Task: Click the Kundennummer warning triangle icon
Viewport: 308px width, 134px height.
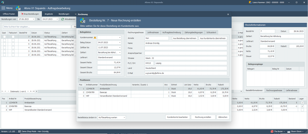Action: (x=95, y=37)
